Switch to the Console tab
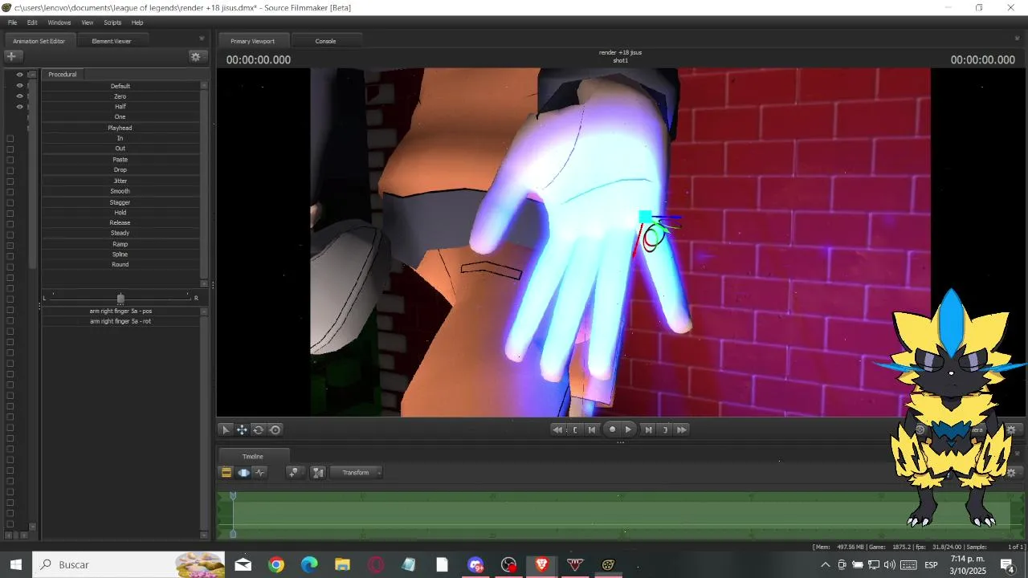 (325, 41)
